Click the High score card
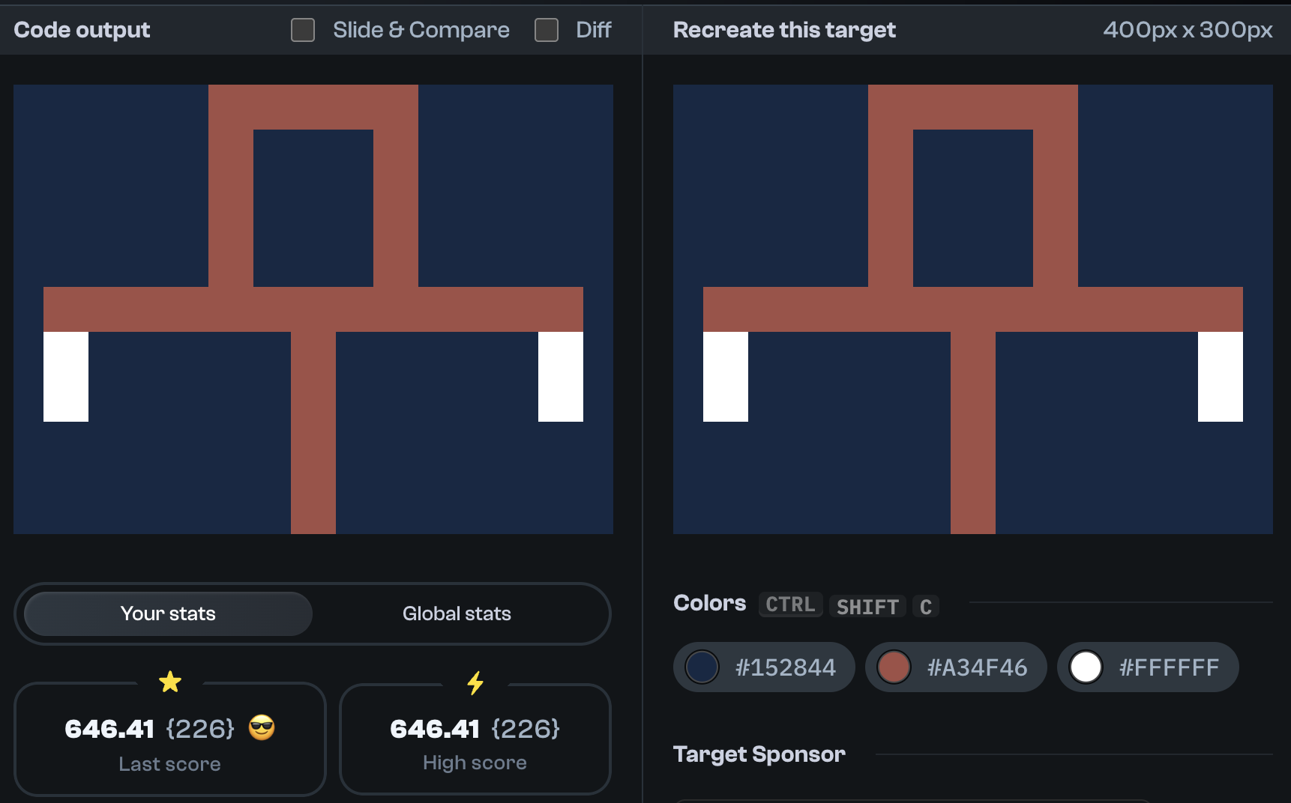 coord(475,740)
